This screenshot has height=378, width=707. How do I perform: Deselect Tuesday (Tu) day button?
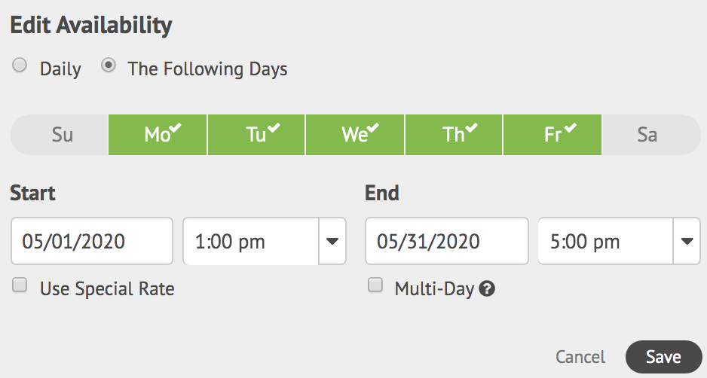[x=256, y=135]
